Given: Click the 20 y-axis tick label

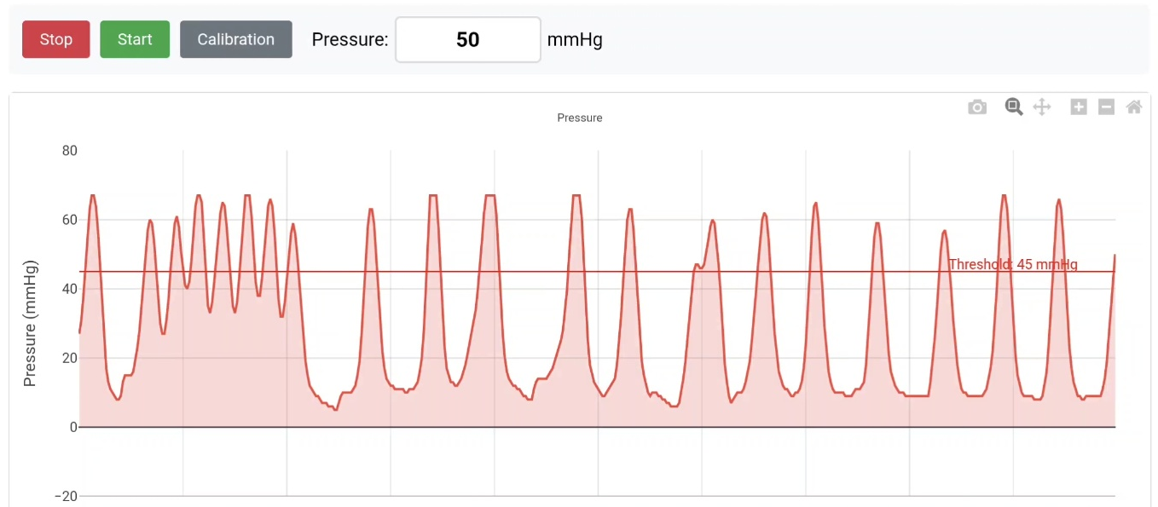Looking at the screenshot, I should (69, 358).
